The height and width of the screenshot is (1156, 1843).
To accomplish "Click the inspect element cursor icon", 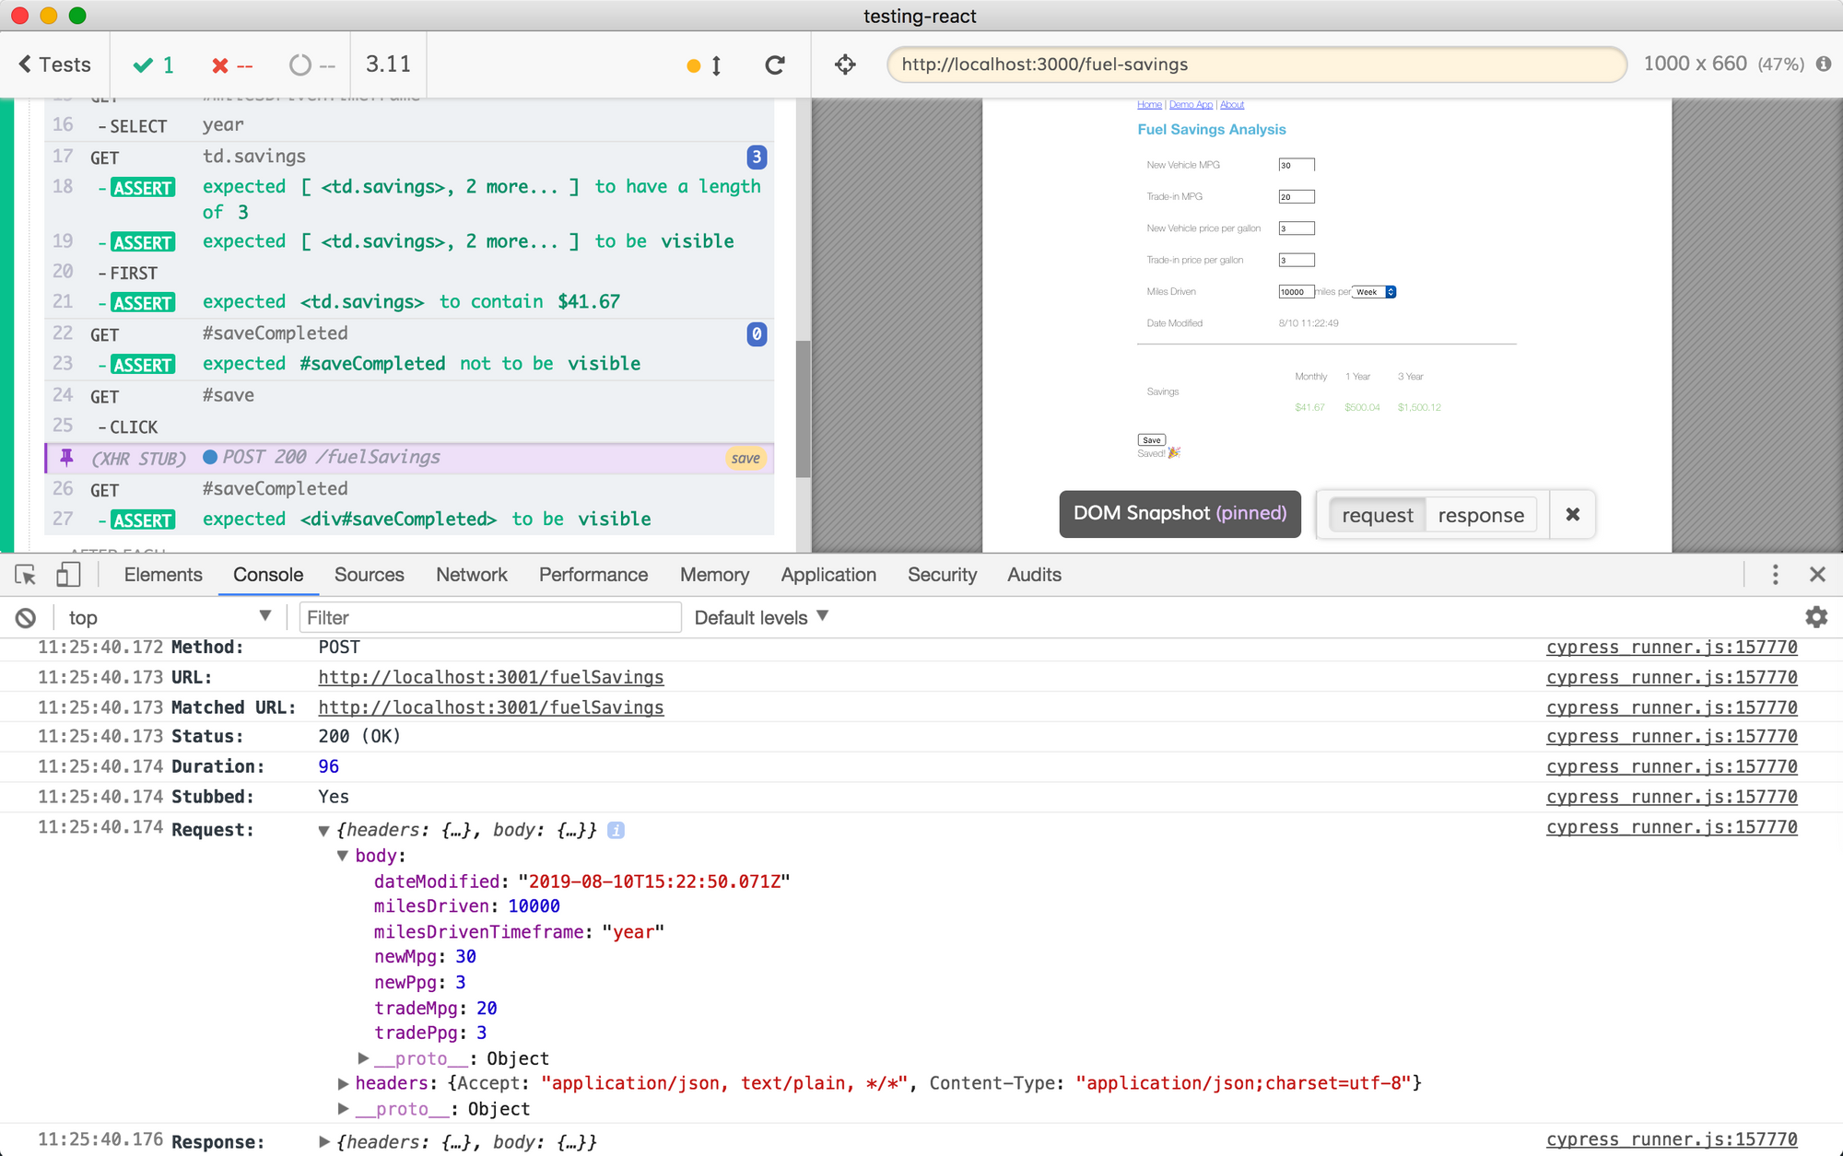I will 26,575.
